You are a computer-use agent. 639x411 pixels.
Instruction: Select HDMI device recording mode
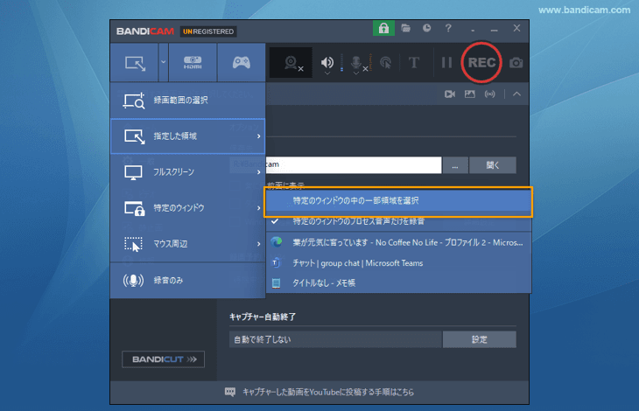pos(193,63)
